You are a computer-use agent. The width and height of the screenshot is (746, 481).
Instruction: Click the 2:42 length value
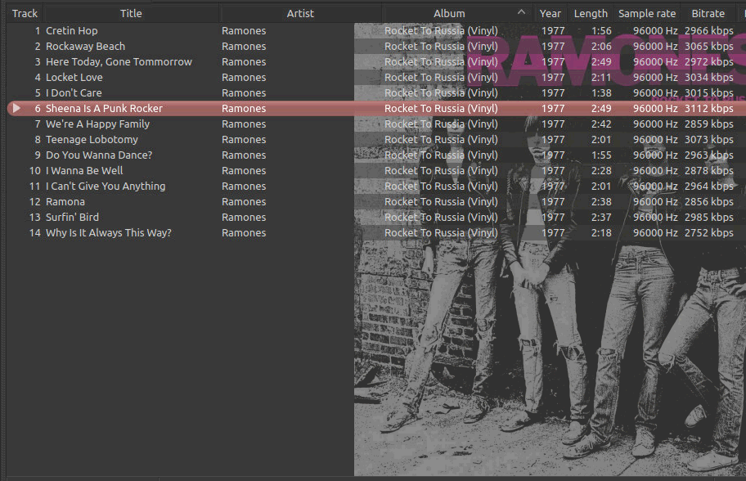point(601,124)
